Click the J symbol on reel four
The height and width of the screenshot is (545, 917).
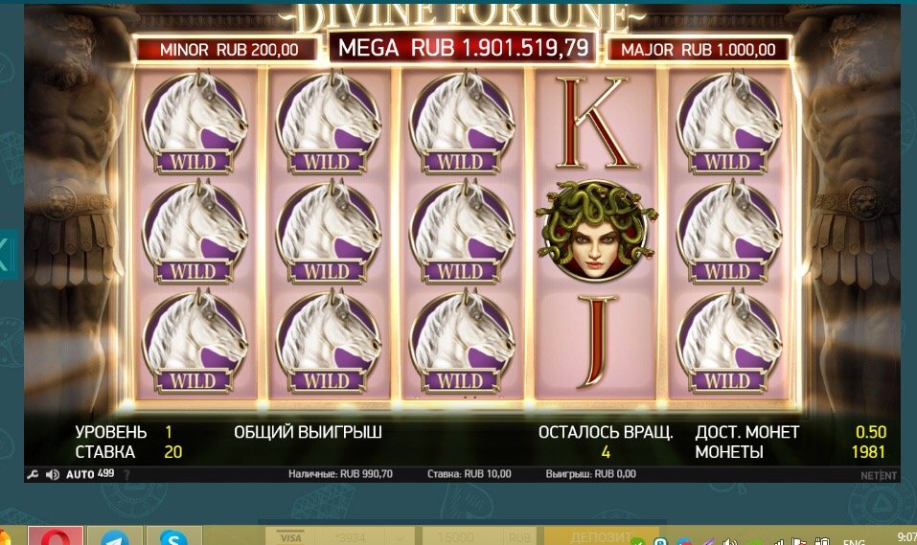pyautogui.click(x=597, y=341)
